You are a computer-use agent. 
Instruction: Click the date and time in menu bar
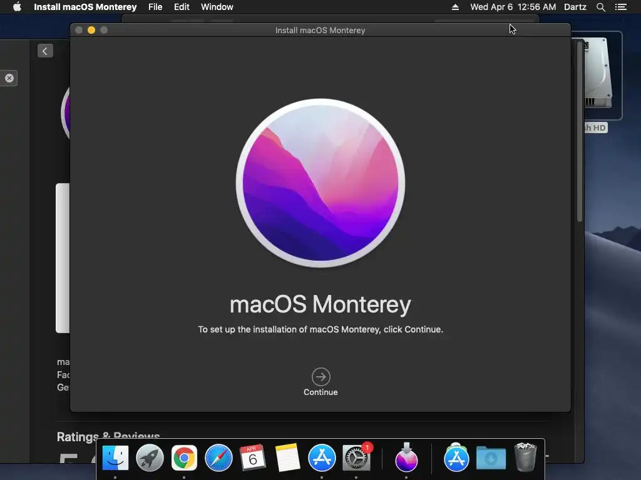coord(513,7)
